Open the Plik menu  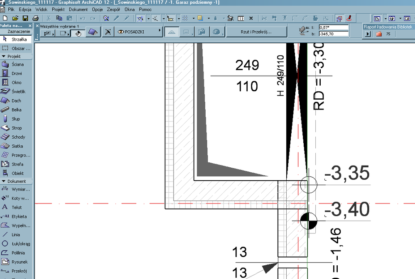[11, 9]
